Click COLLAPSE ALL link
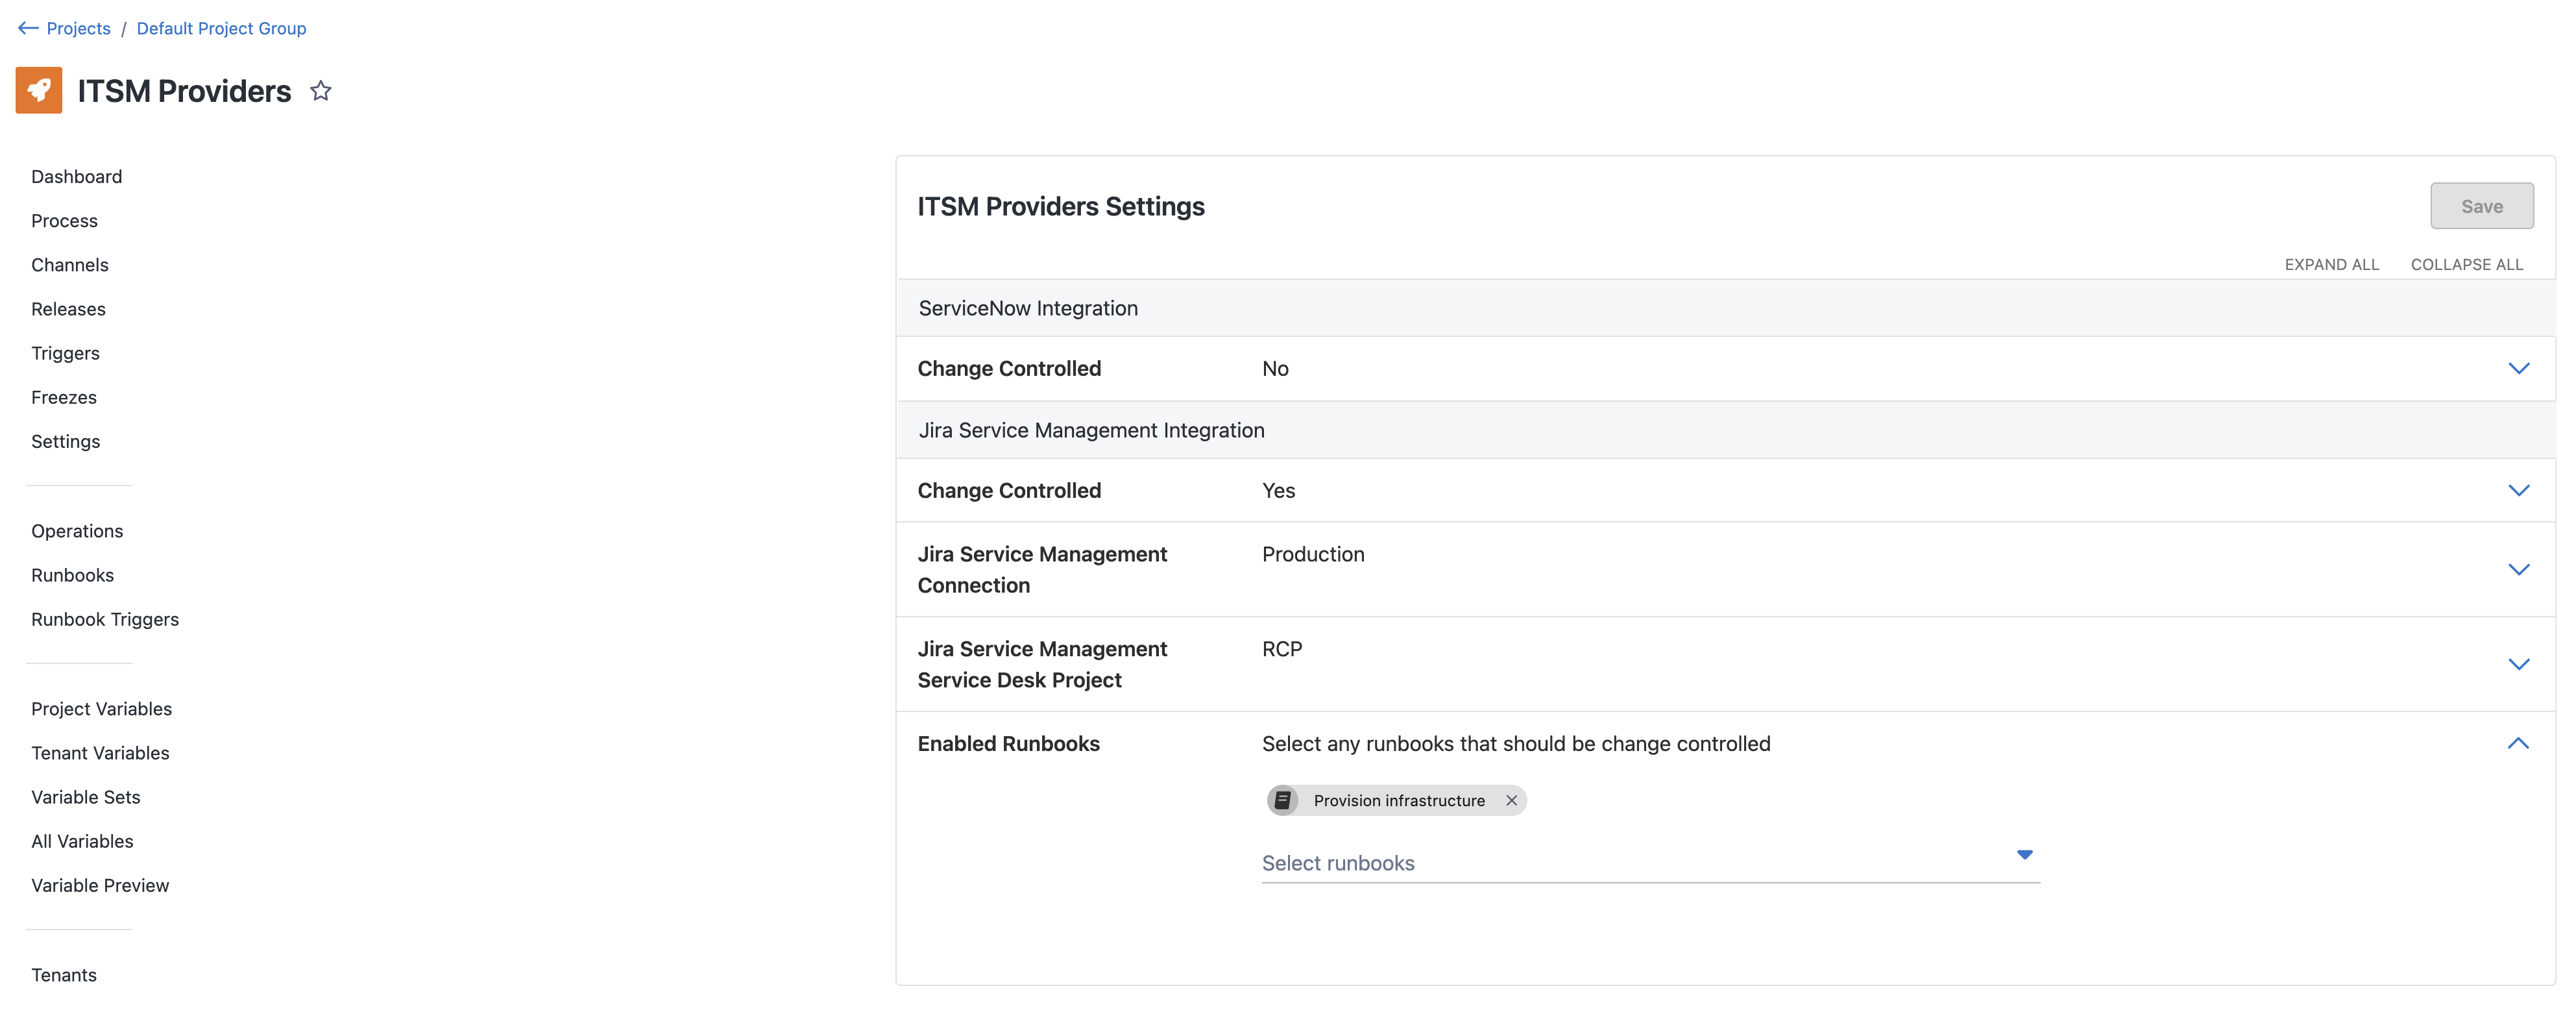The height and width of the screenshot is (1010, 2576). (x=2466, y=265)
